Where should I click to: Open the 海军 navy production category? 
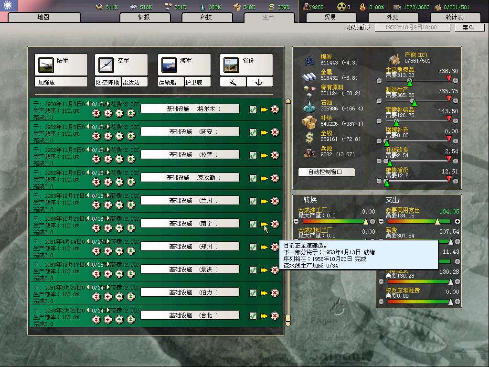184,65
